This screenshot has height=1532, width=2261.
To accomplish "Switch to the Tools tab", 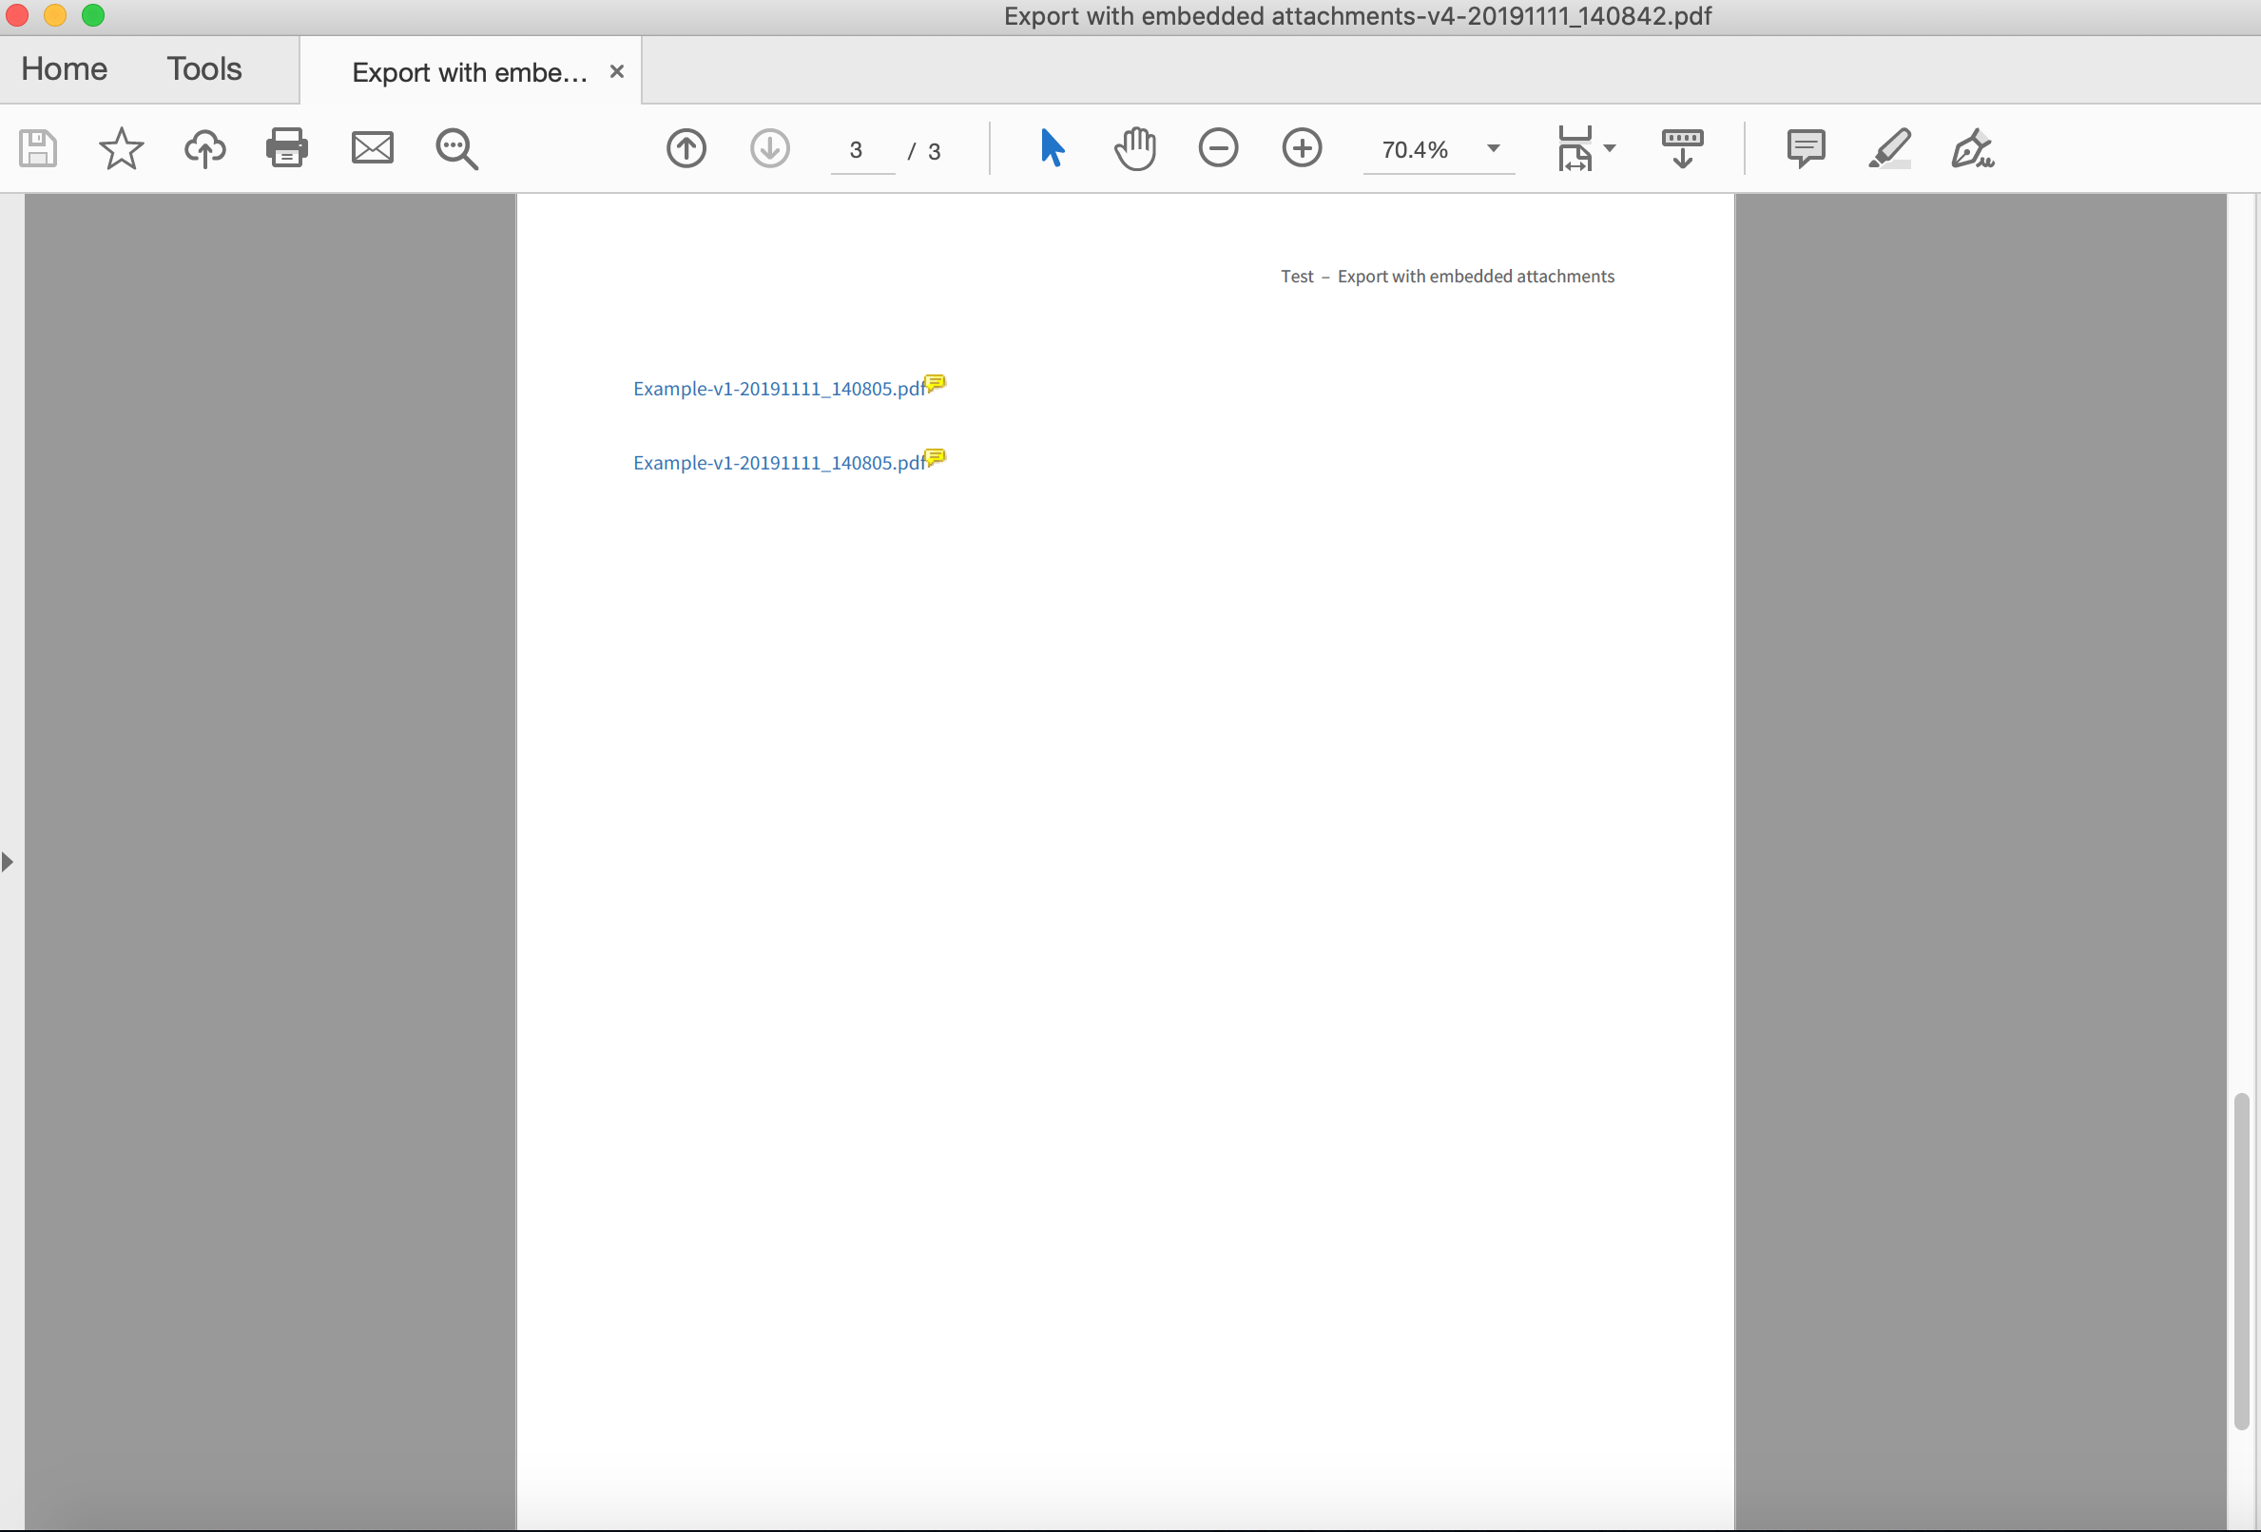I will [203, 69].
